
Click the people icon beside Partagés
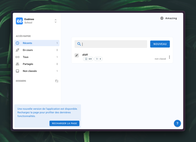tap(17, 64)
